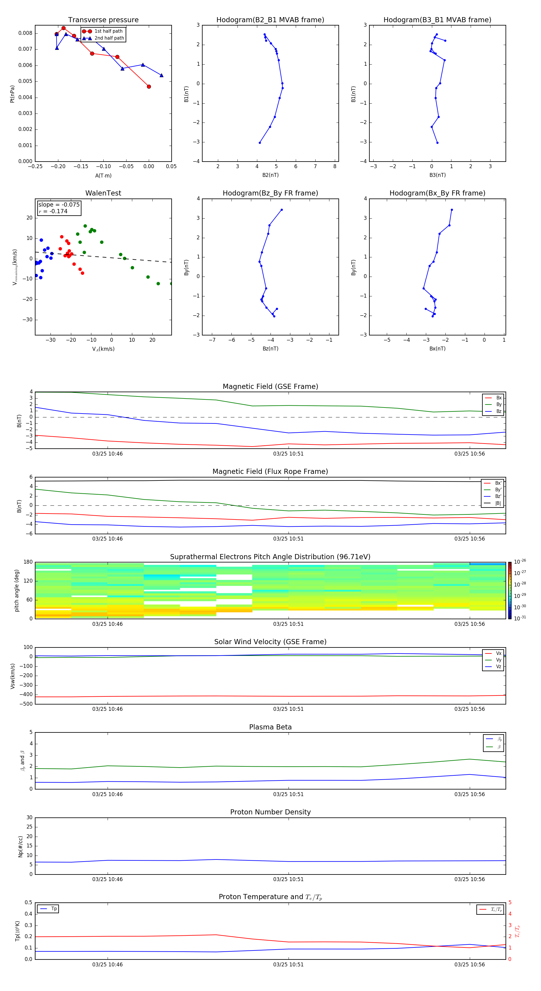Click '1st half path' legend entry
The image size is (541, 991).
[x=102, y=31]
